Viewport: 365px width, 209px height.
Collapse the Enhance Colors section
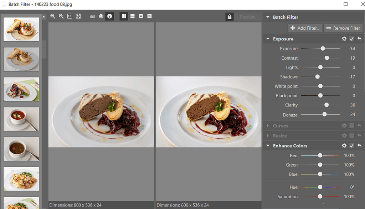coord(268,145)
